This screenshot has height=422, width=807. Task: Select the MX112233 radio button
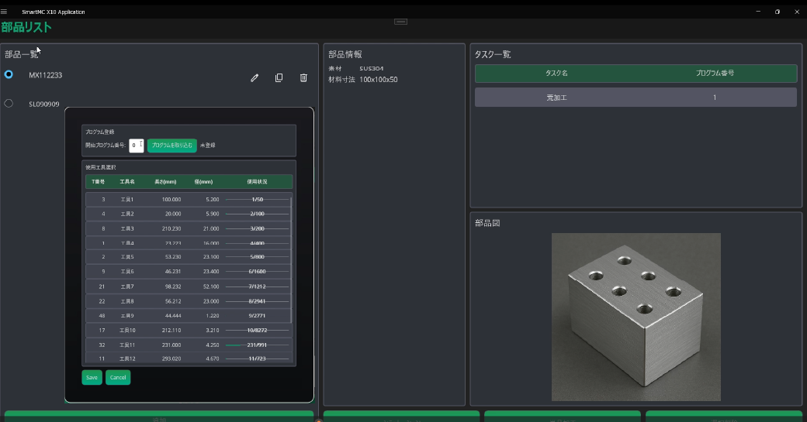9,74
